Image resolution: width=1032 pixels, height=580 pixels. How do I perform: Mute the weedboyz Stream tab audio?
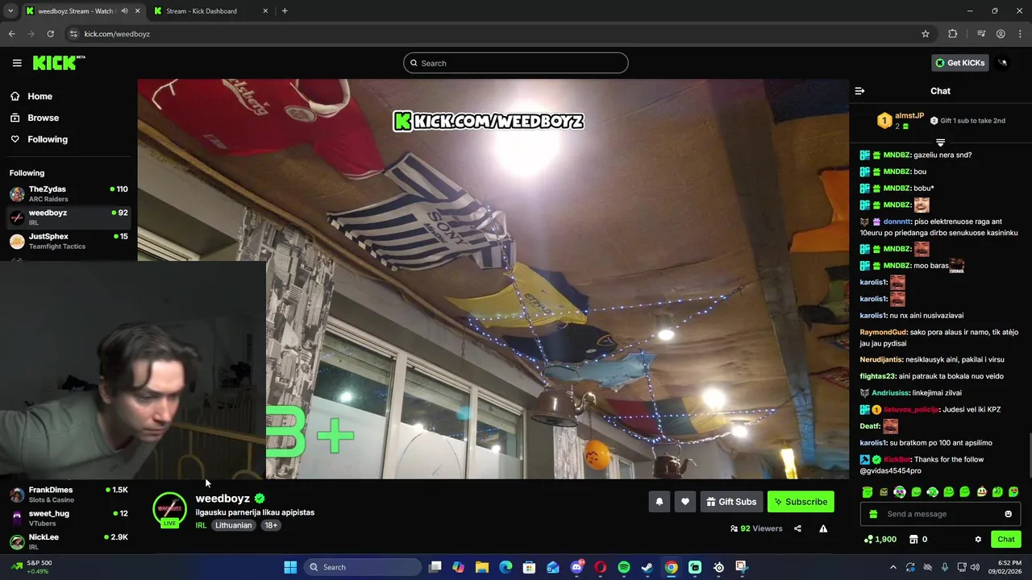(x=125, y=11)
